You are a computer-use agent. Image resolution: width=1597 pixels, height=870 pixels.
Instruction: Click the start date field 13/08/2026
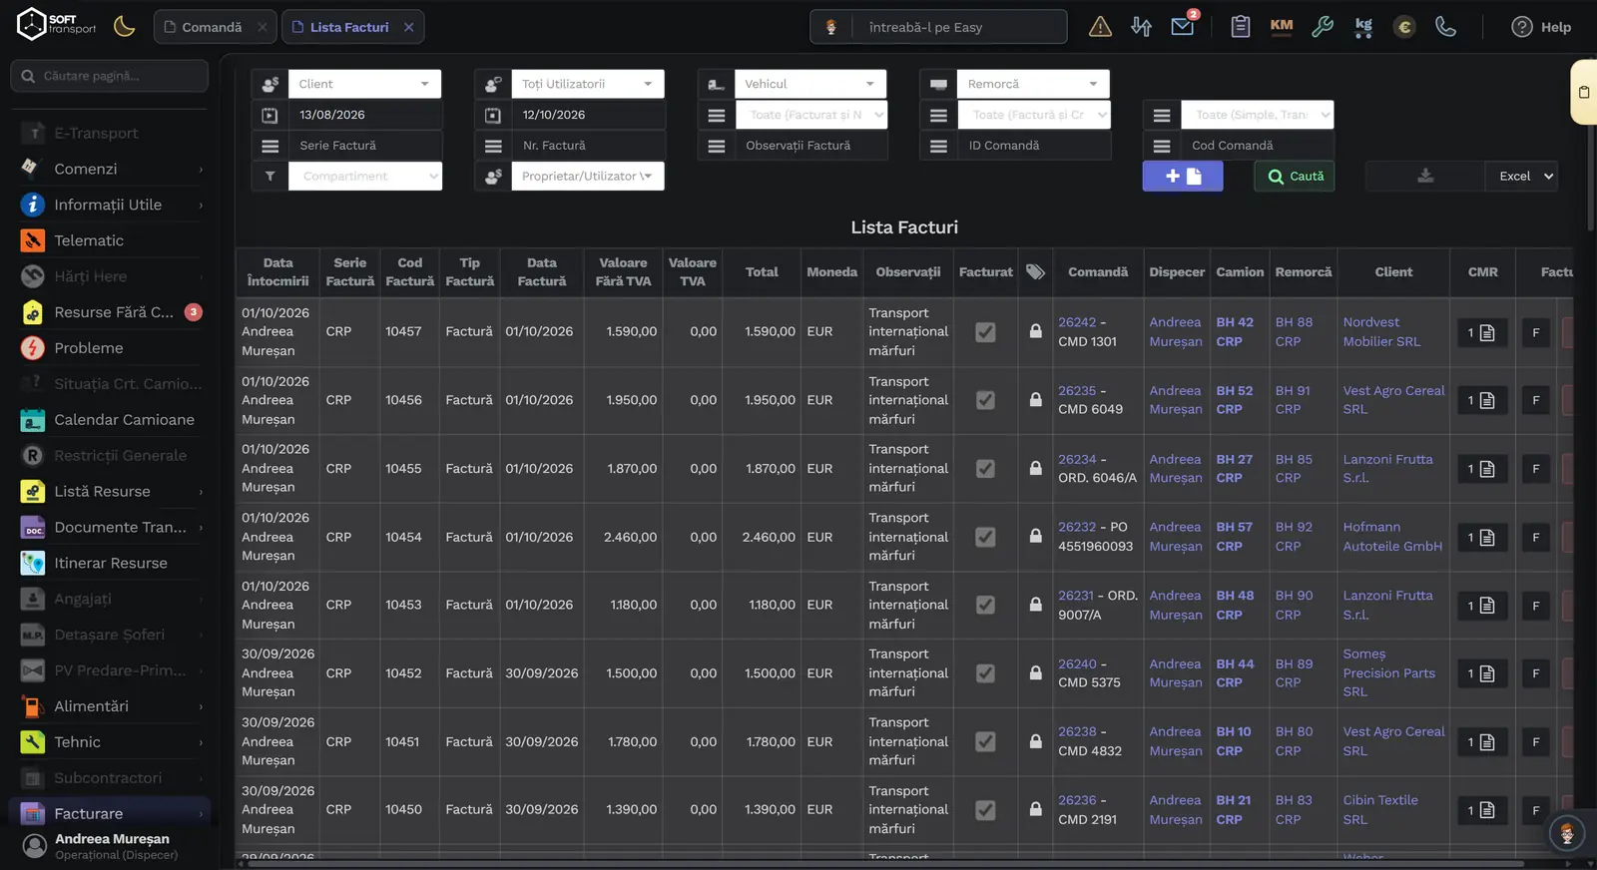364,115
